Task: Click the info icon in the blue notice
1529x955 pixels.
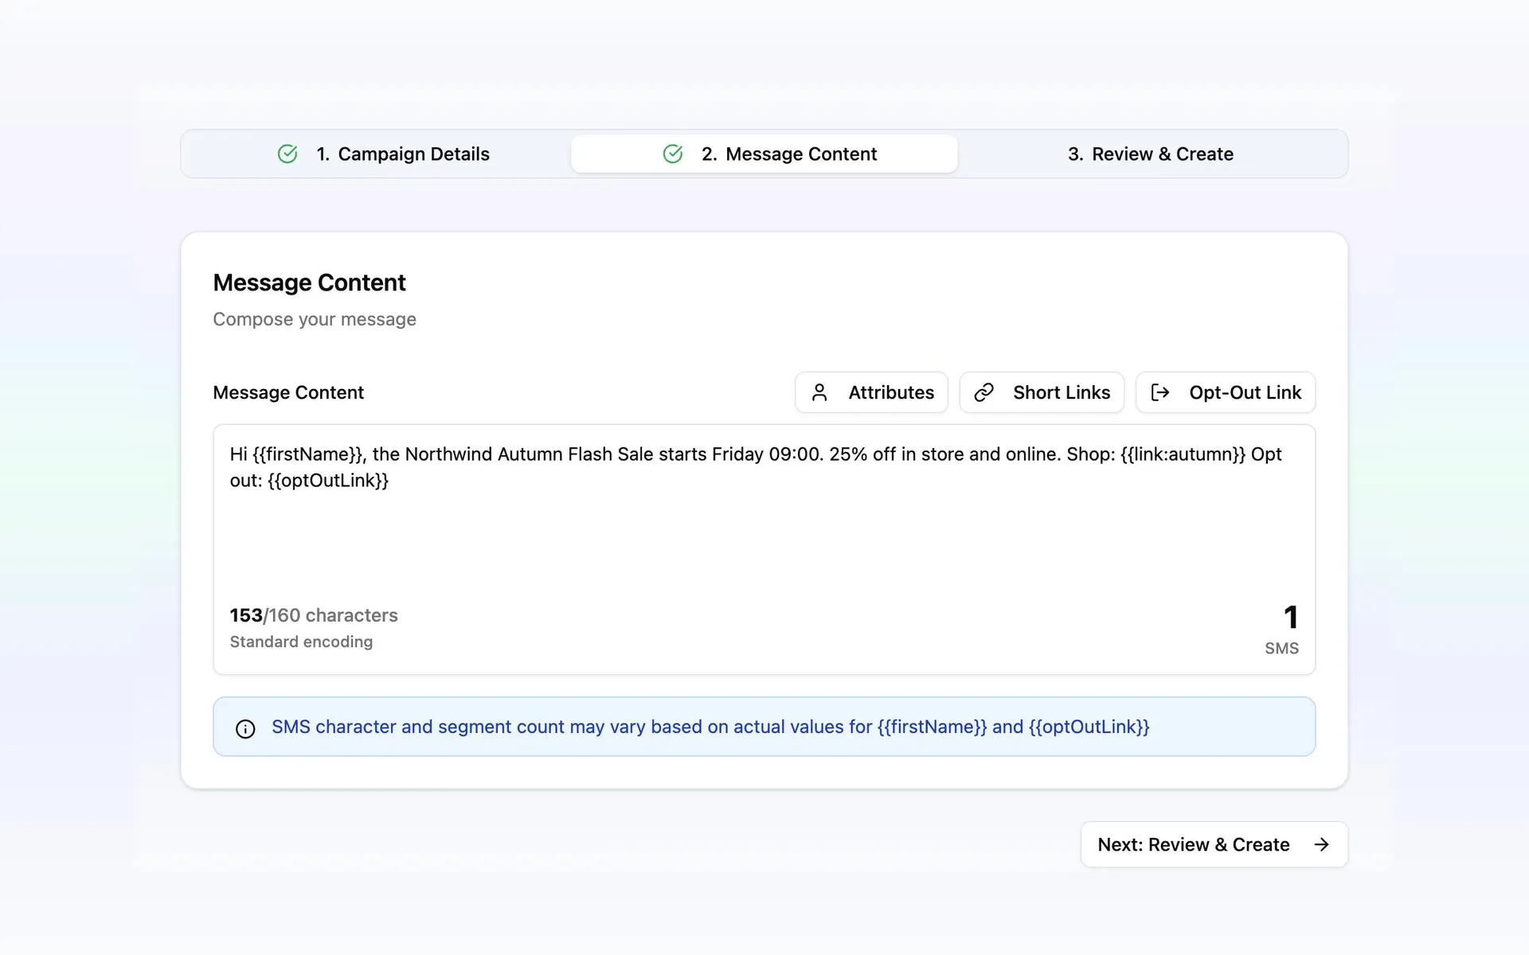Action: (245, 728)
